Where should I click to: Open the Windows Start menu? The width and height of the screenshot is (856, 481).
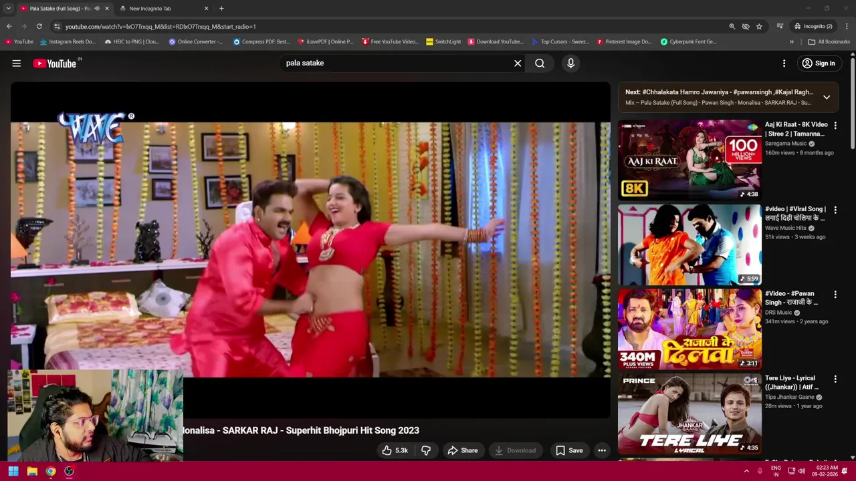[13, 471]
